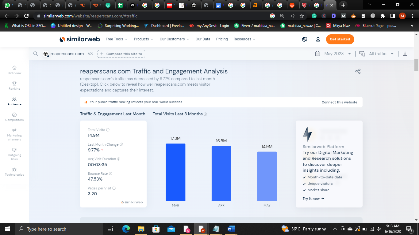419x235 pixels.
Task: Click the website search magnifier icon
Action: point(36,54)
